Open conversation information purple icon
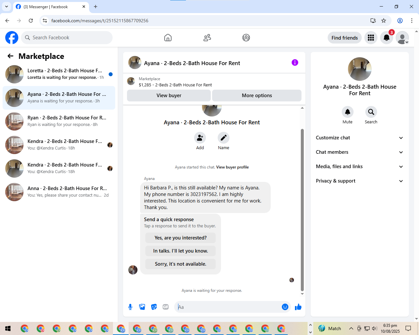 [x=295, y=62]
